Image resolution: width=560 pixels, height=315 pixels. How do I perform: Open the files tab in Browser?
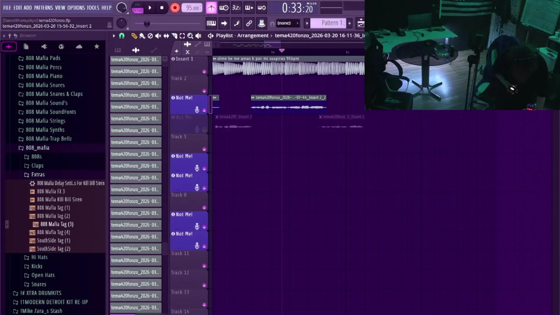26,46
